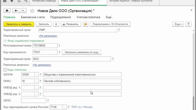The width and height of the screenshot is (196, 110).
Task: Show hint for ОКОПФ code
Action: 40,75
